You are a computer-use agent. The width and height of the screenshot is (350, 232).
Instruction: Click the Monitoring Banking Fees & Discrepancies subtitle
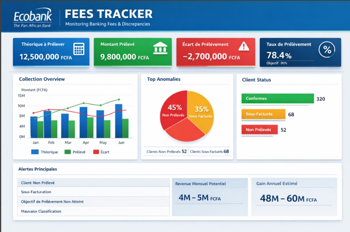click(x=107, y=24)
